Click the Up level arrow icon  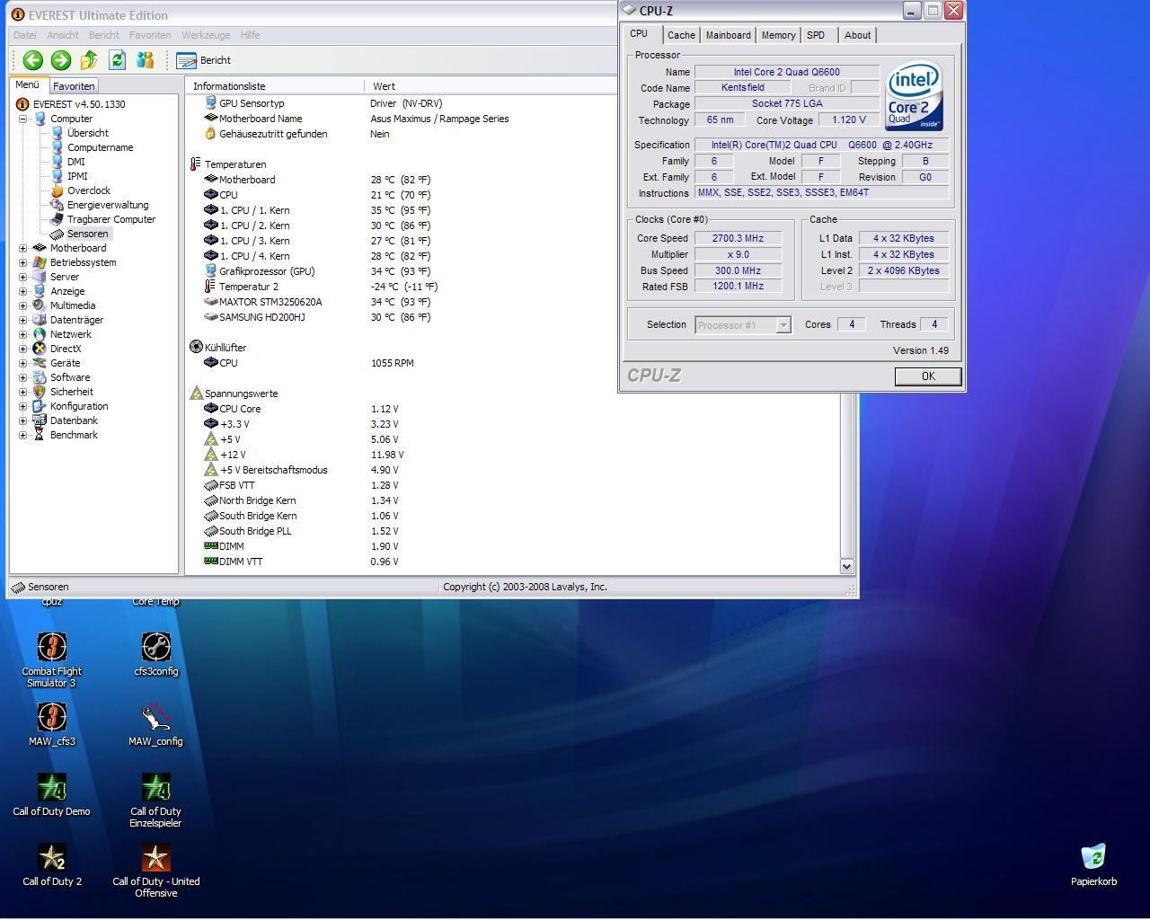pos(89,60)
